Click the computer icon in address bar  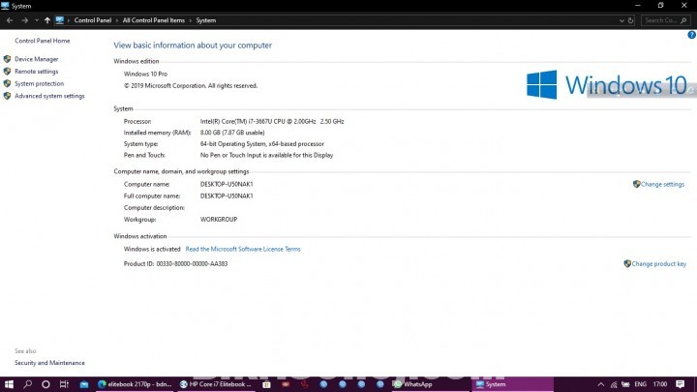(60, 20)
